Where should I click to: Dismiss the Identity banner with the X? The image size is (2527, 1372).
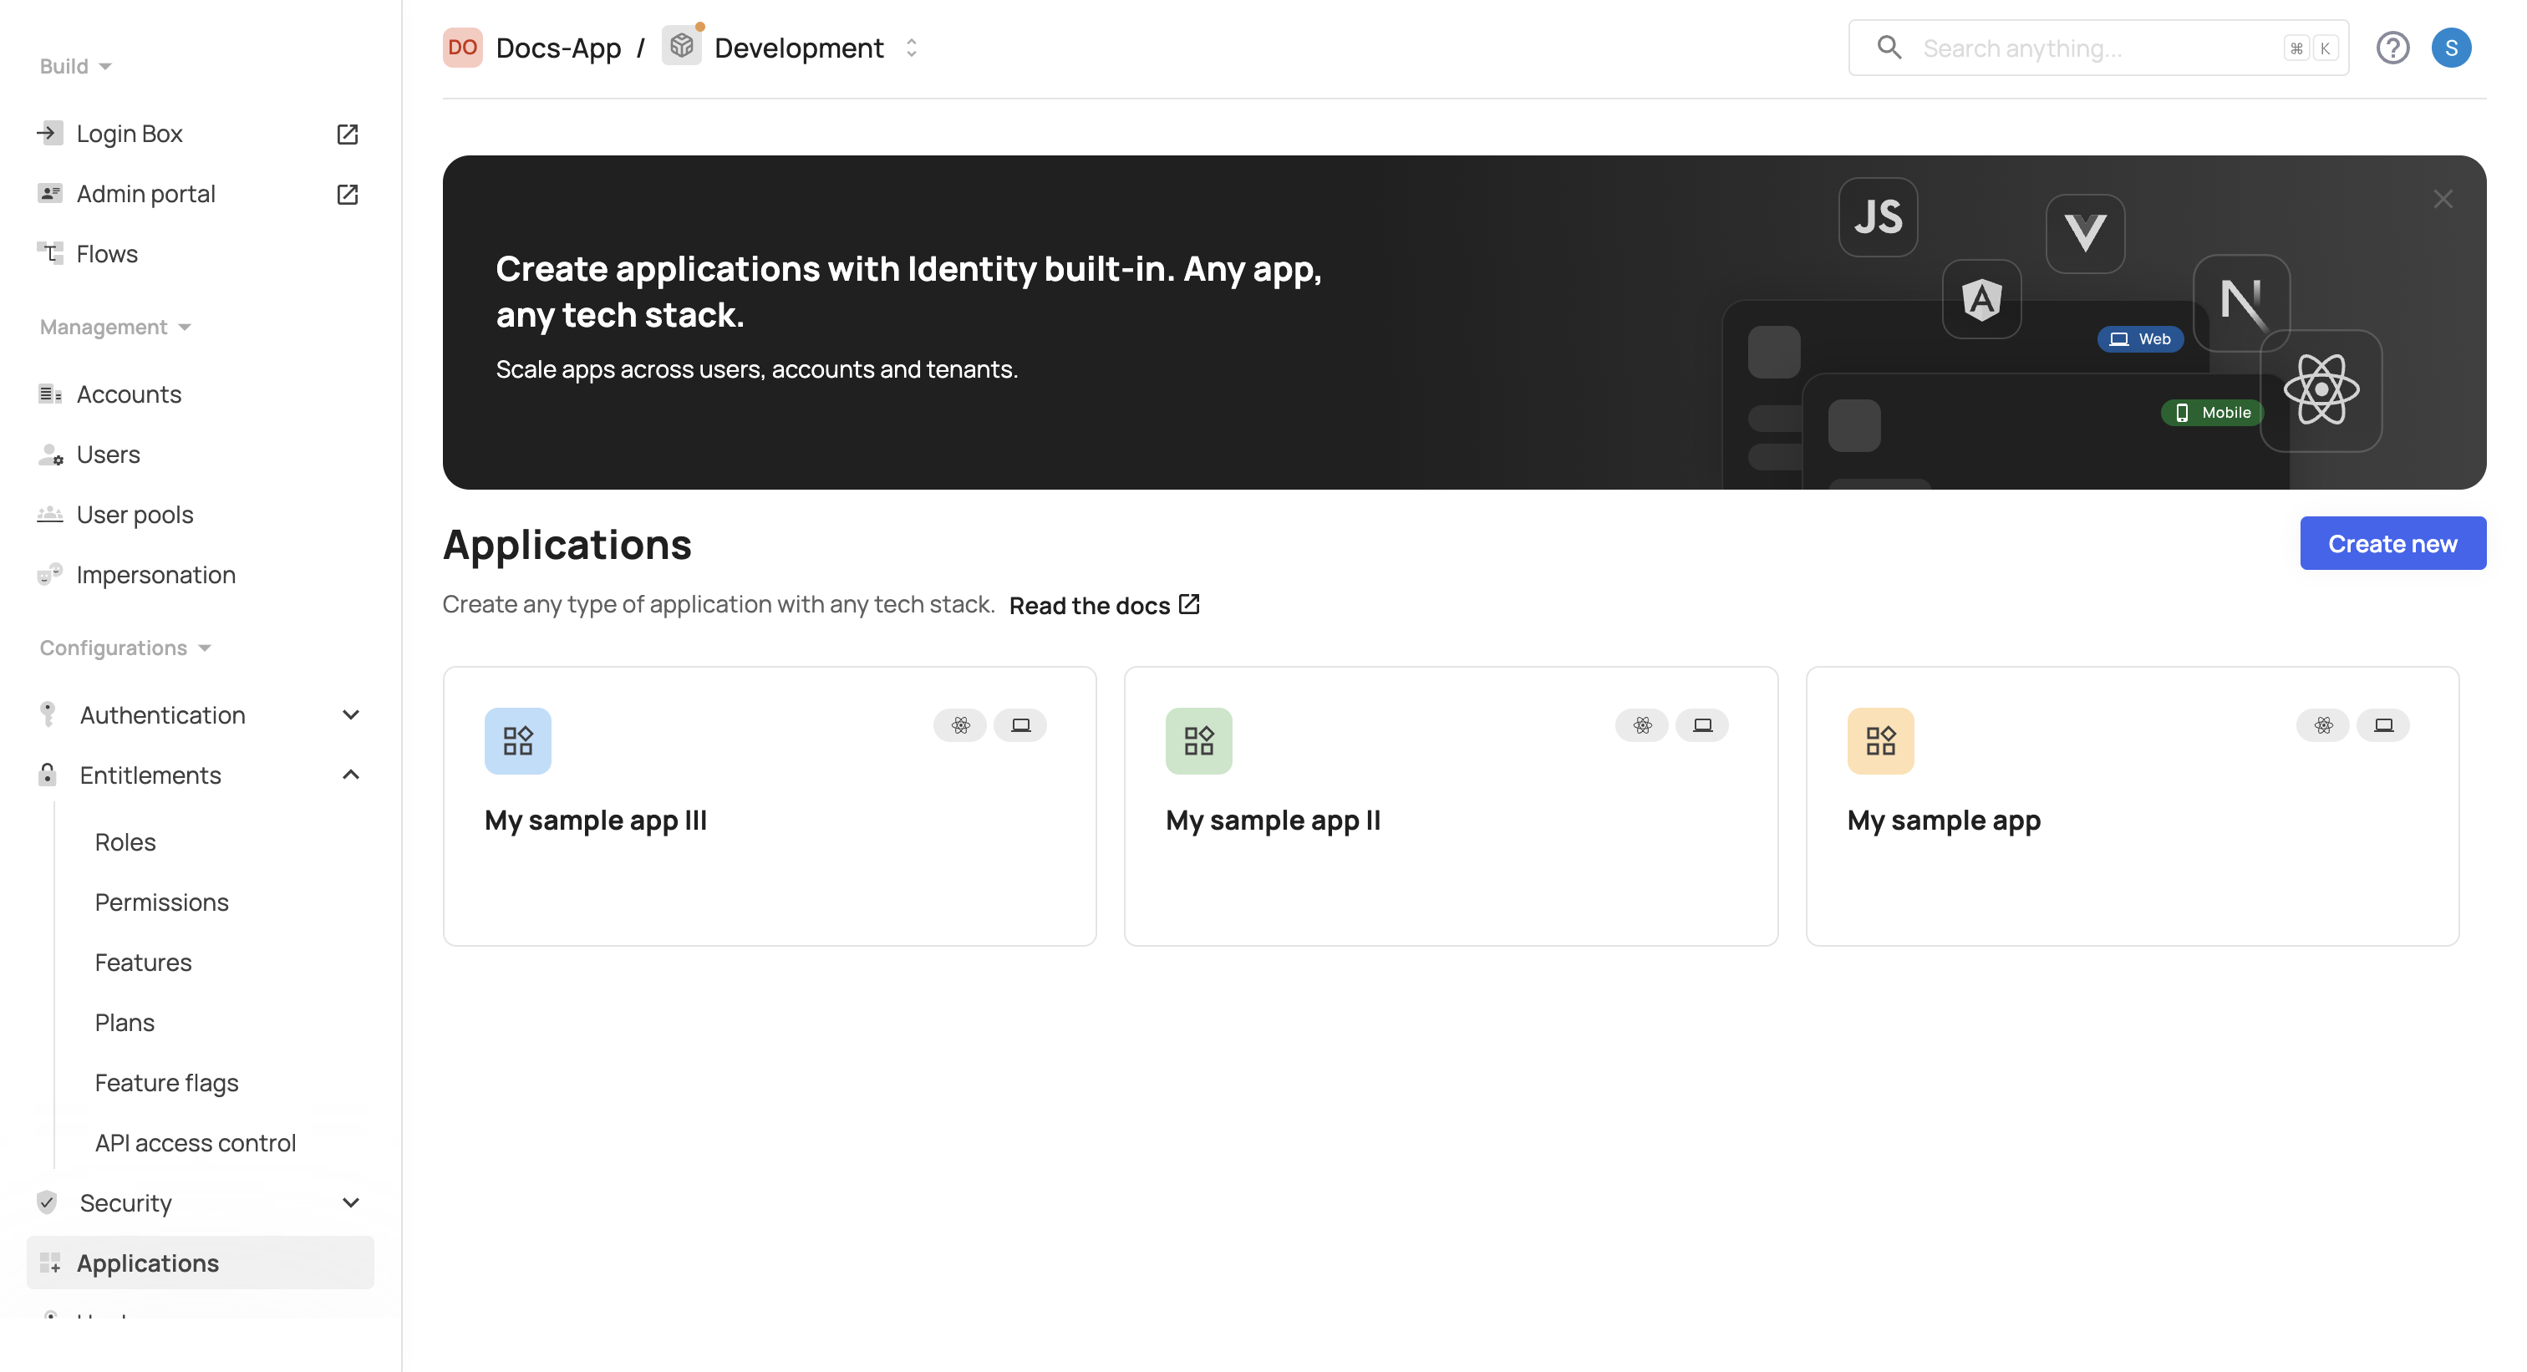tap(2443, 198)
